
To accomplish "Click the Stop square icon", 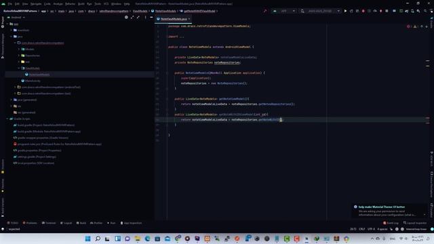I will coord(387,11).
